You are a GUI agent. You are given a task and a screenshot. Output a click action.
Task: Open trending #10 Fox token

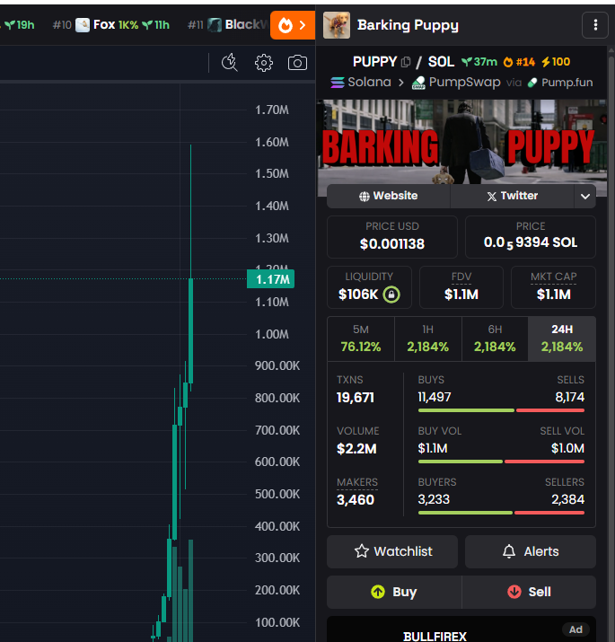pos(111,25)
